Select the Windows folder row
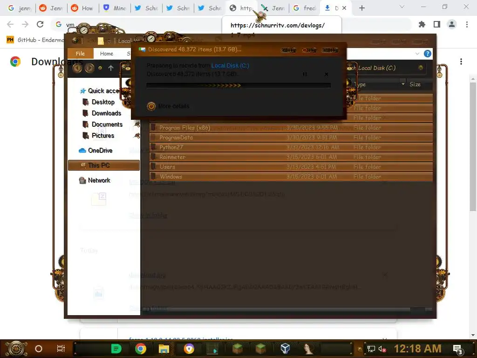 click(291, 177)
